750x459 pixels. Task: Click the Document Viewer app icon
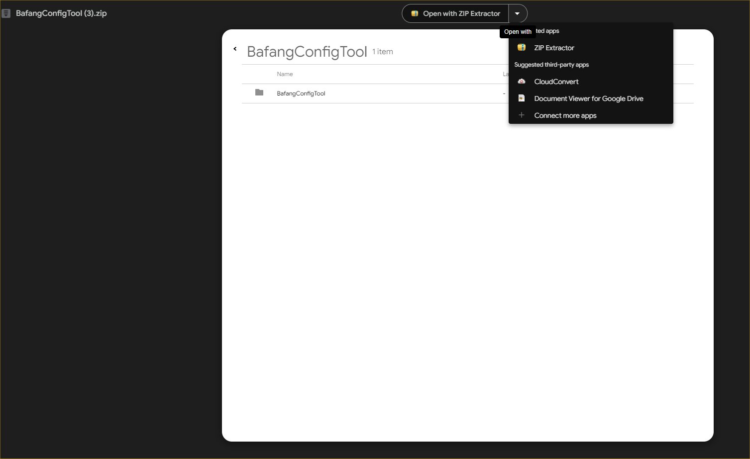pyautogui.click(x=521, y=98)
